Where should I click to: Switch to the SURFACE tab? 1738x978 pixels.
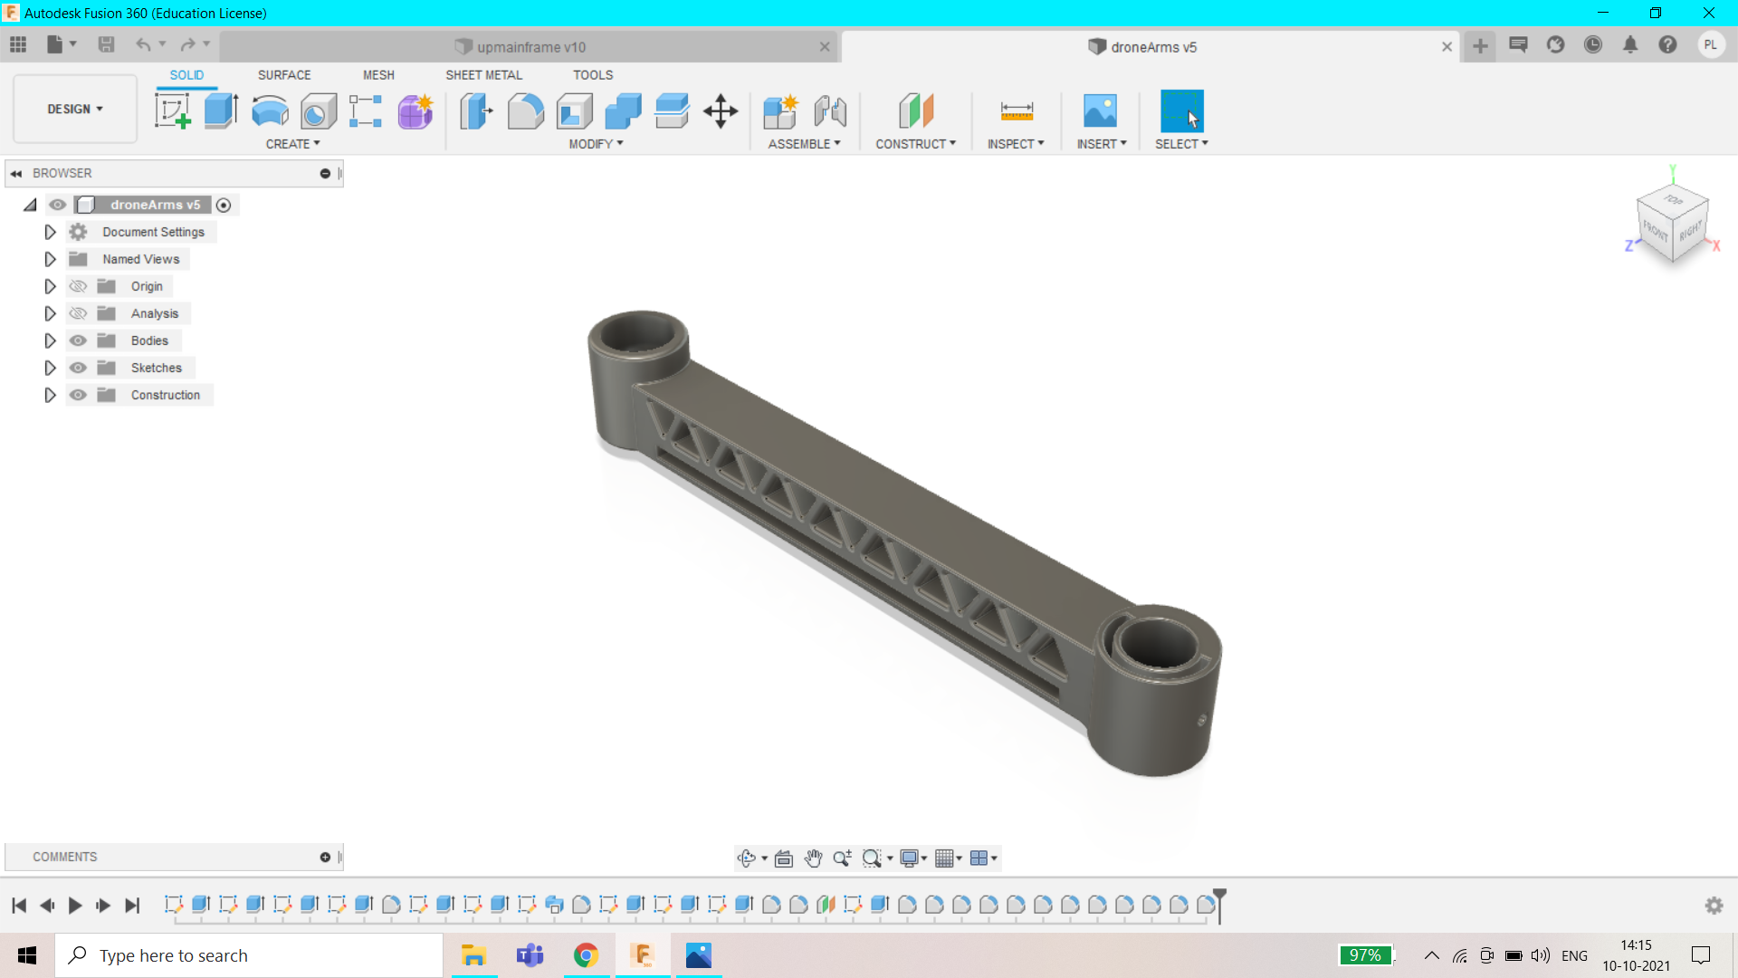pos(283,75)
